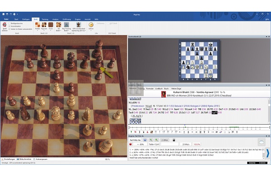271x176 pixels.
Task: Open the Figuren piece style icon
Action: click(x=44, y=26)
